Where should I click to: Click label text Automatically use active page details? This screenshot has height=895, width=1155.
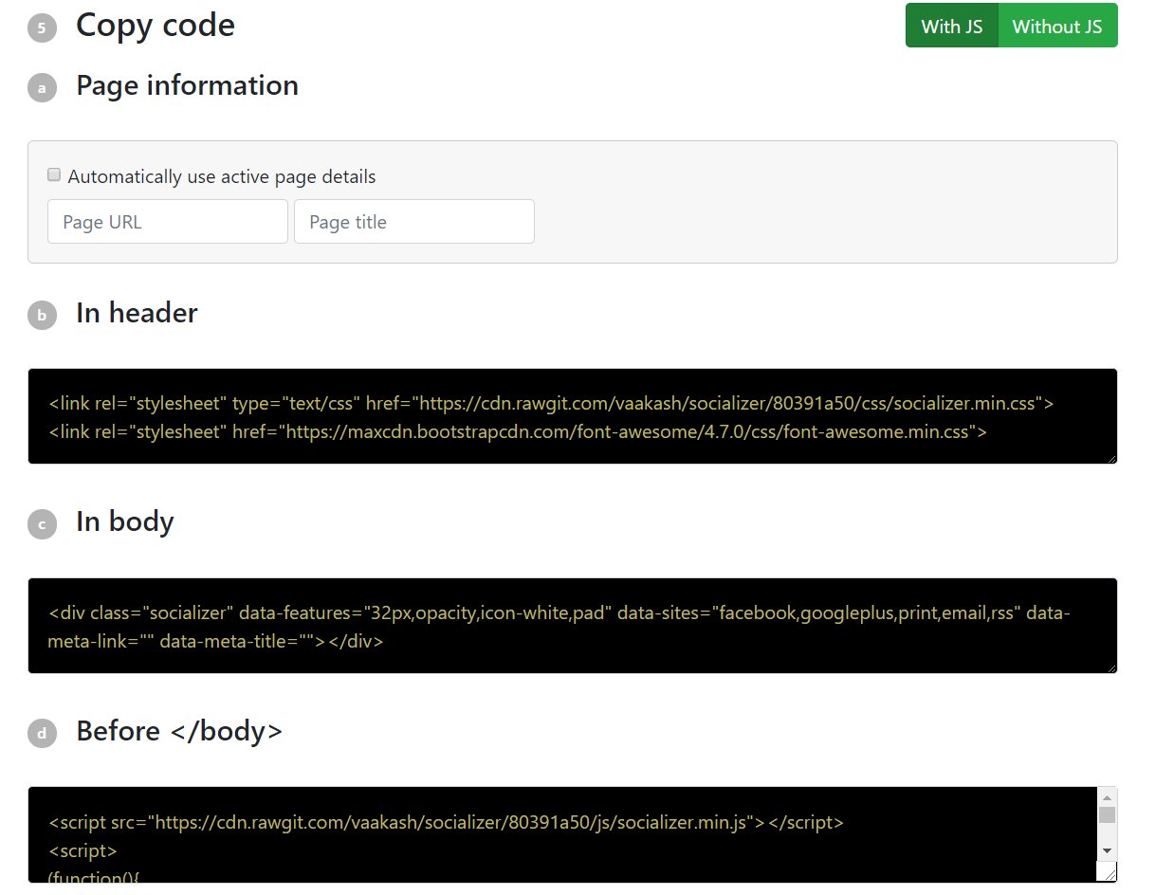[222, 176]
